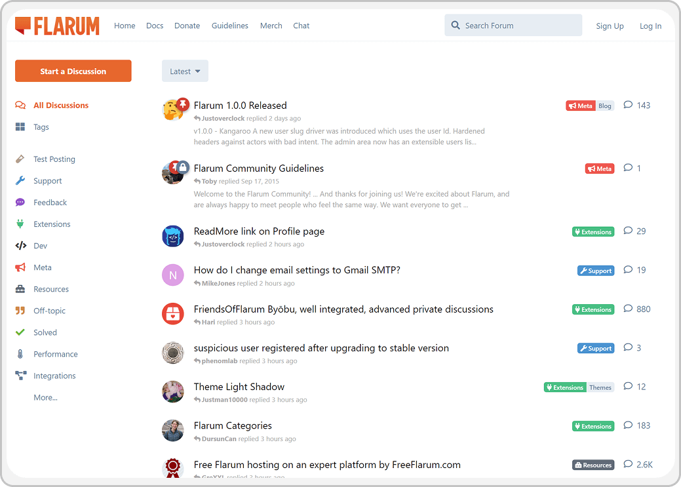The height and width of the screenshot is (487, 681).
Task: Select Guidelines from the top navigation
Action: tap(229, 26)
